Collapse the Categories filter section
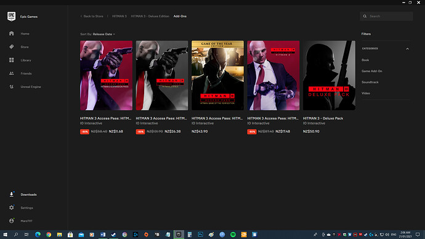The image size is (425, 239). (407, 49)
